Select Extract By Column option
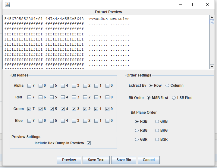The image size is (217, 168). pos(167,85)
